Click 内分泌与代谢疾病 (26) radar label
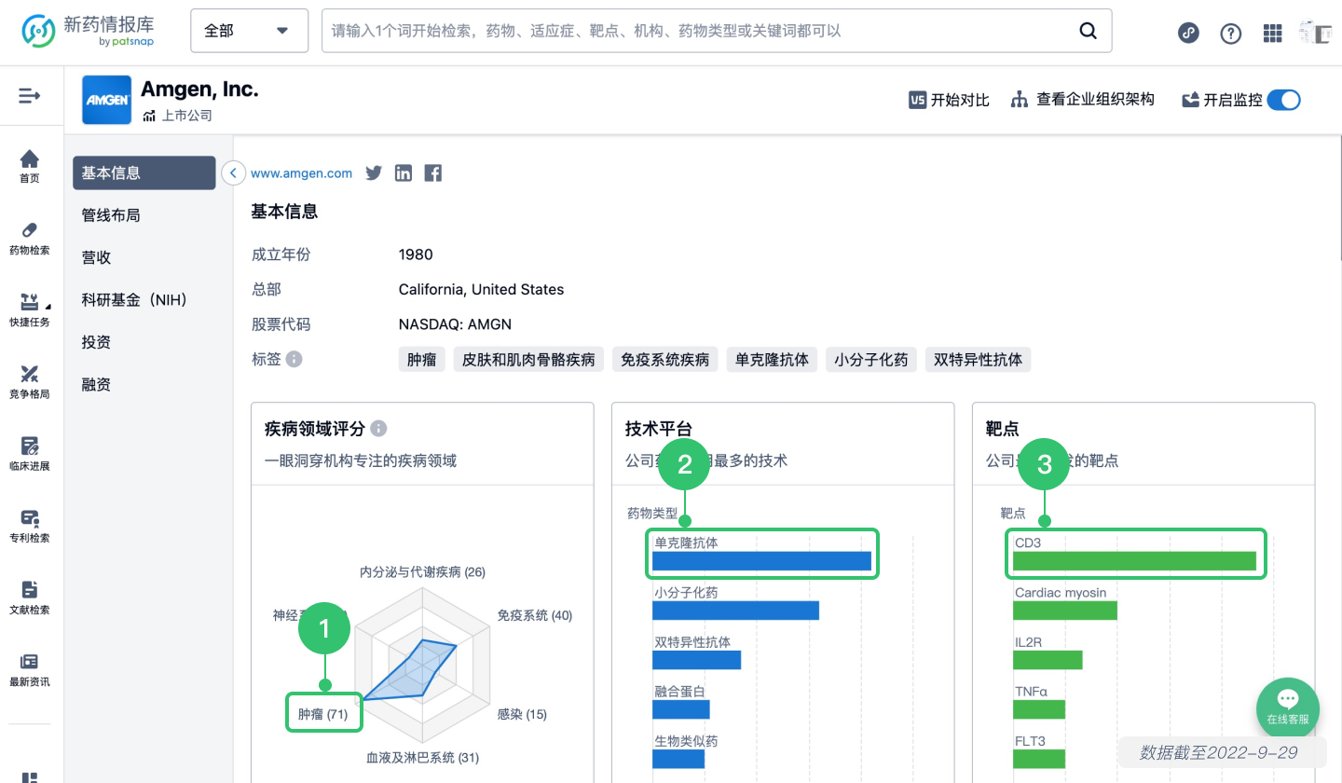This screenshot has width=1342, height=783. 422,571
